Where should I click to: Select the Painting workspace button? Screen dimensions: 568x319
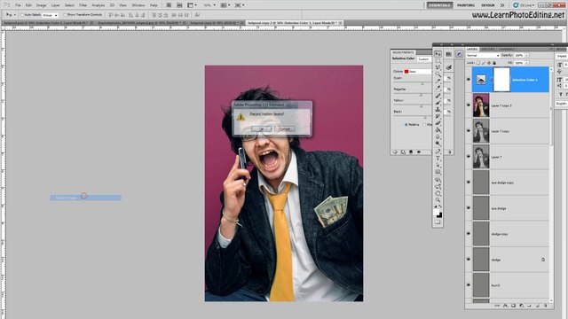465,5
